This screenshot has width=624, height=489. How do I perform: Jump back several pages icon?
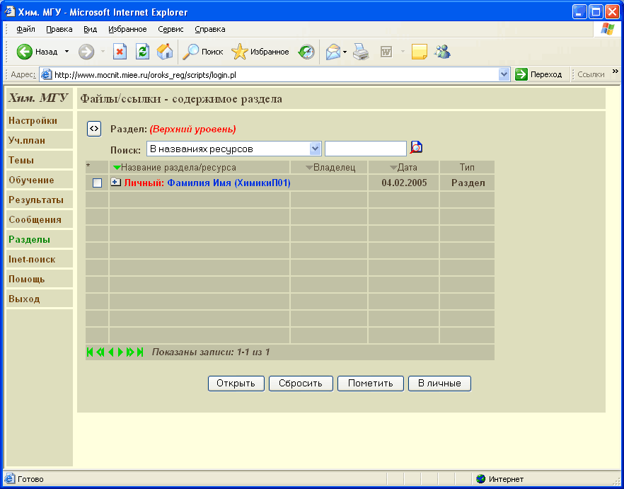[100, 352]
